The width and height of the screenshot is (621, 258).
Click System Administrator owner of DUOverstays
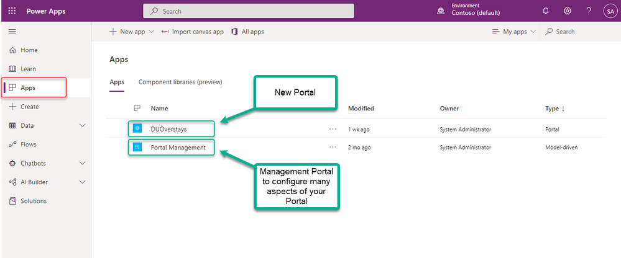click(x=466, y=129)
